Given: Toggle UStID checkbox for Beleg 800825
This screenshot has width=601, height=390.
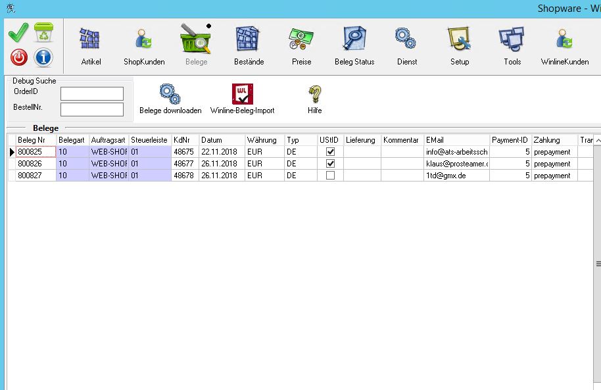Looking at the screenshot, I should 330,152.
